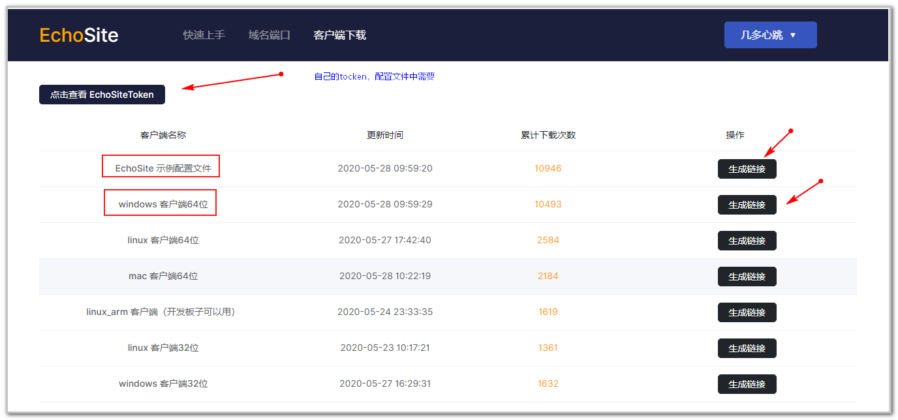Click the EchoSite logo
The image size is (898, 420).
79,35
